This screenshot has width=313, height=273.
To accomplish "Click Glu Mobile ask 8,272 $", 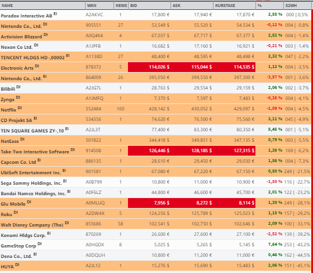I will (x=204, y=203).
